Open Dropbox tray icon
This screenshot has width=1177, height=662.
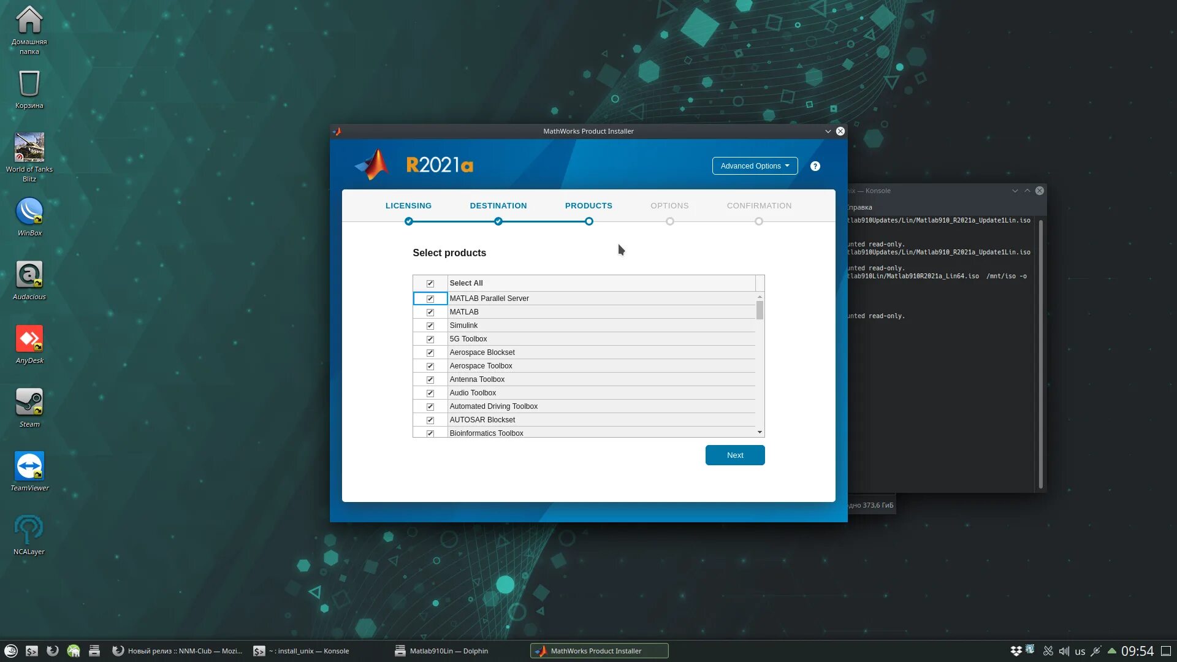click(x=1016, y=651)
